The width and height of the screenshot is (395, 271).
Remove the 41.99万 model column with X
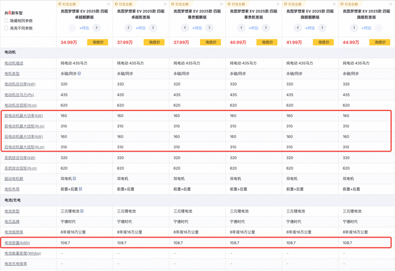(335, 4)
